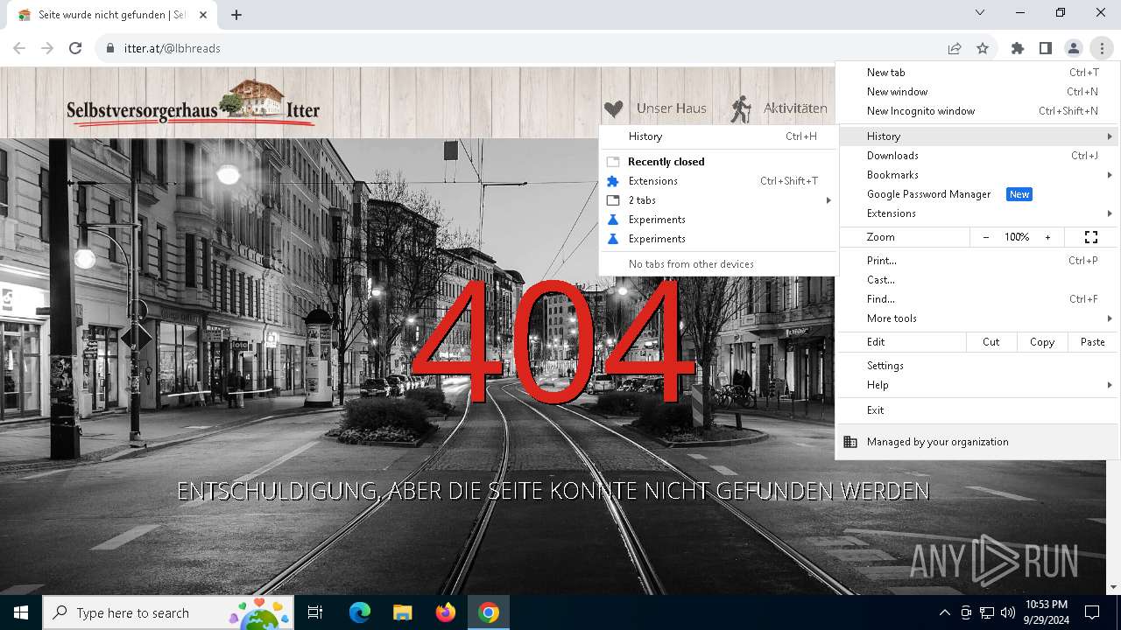
Task: Expand the Help submenu
Action: [x=977, y=385]
